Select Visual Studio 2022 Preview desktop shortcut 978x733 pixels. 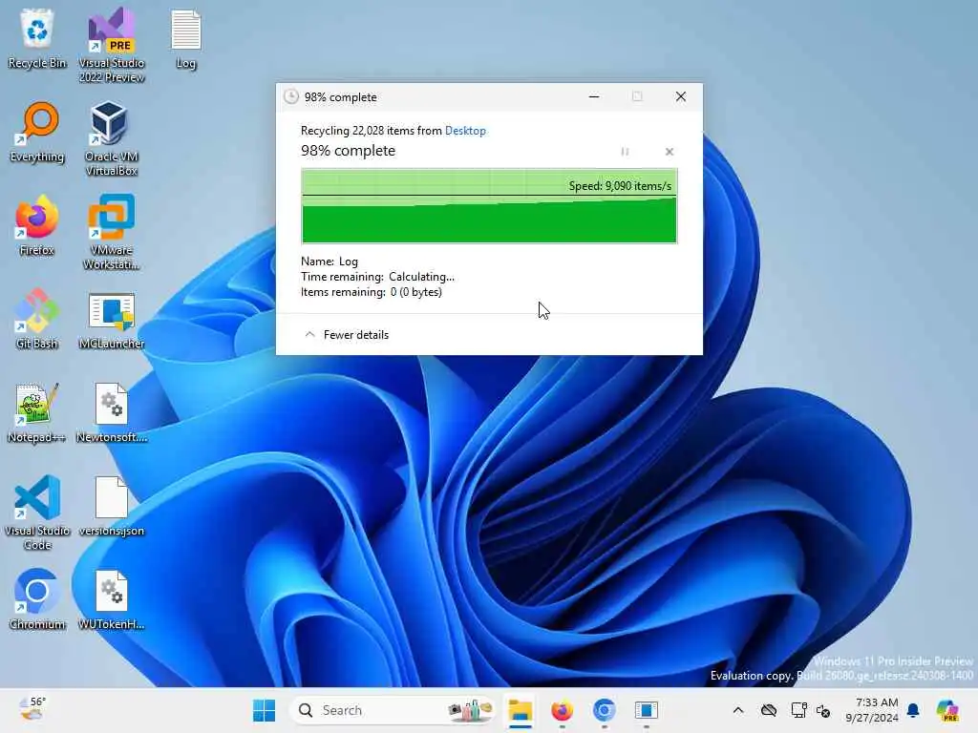click(x=112, y=45)
